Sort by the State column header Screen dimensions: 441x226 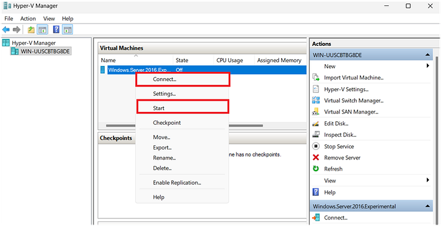[x=193, y=60]
